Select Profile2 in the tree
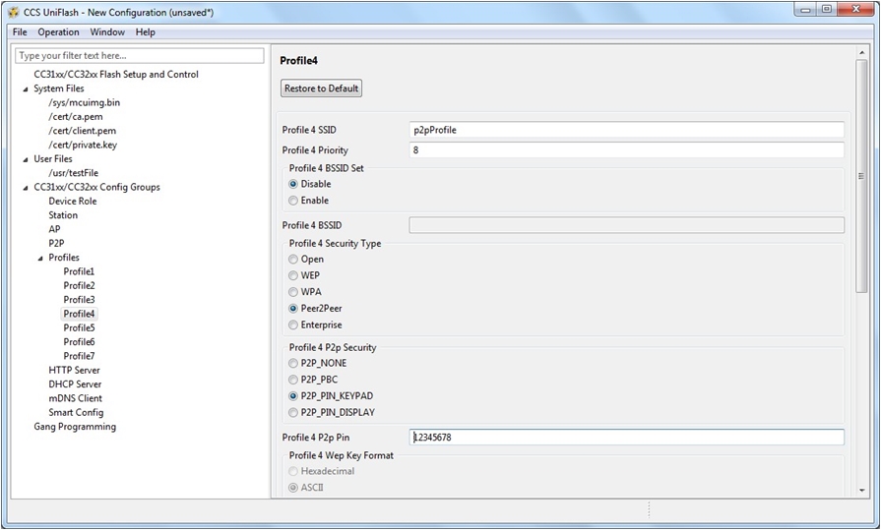881x530 pixels. (79, 285)
